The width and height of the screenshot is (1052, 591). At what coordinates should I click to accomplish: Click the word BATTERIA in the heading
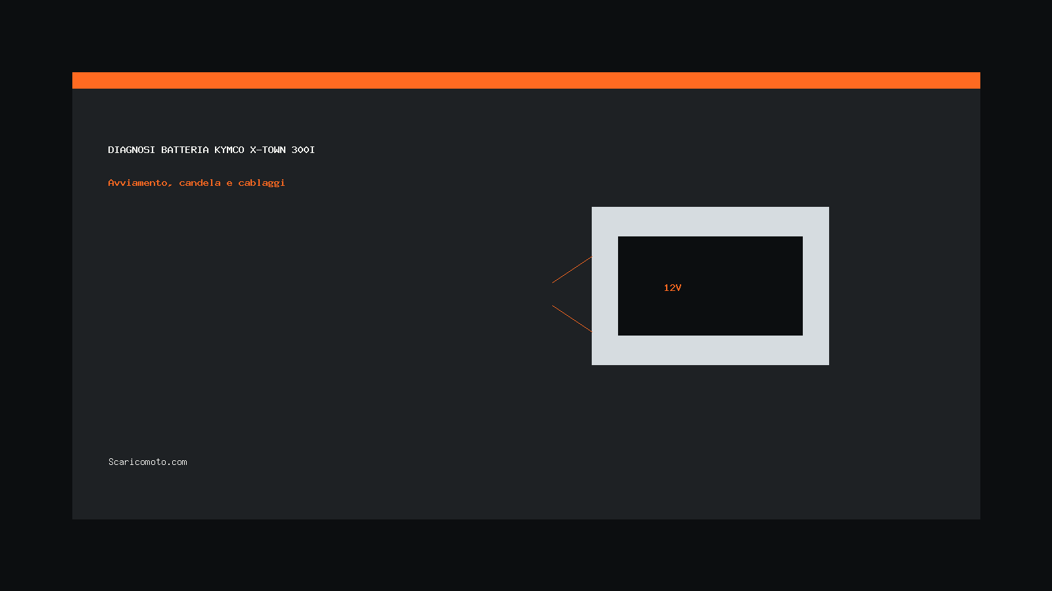(x=185, y=150)
